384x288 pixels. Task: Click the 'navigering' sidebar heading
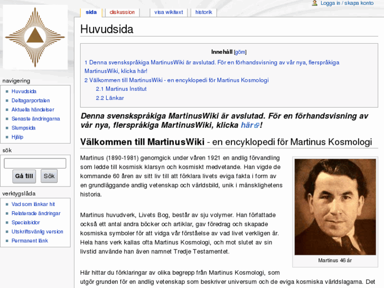(16, 81)
